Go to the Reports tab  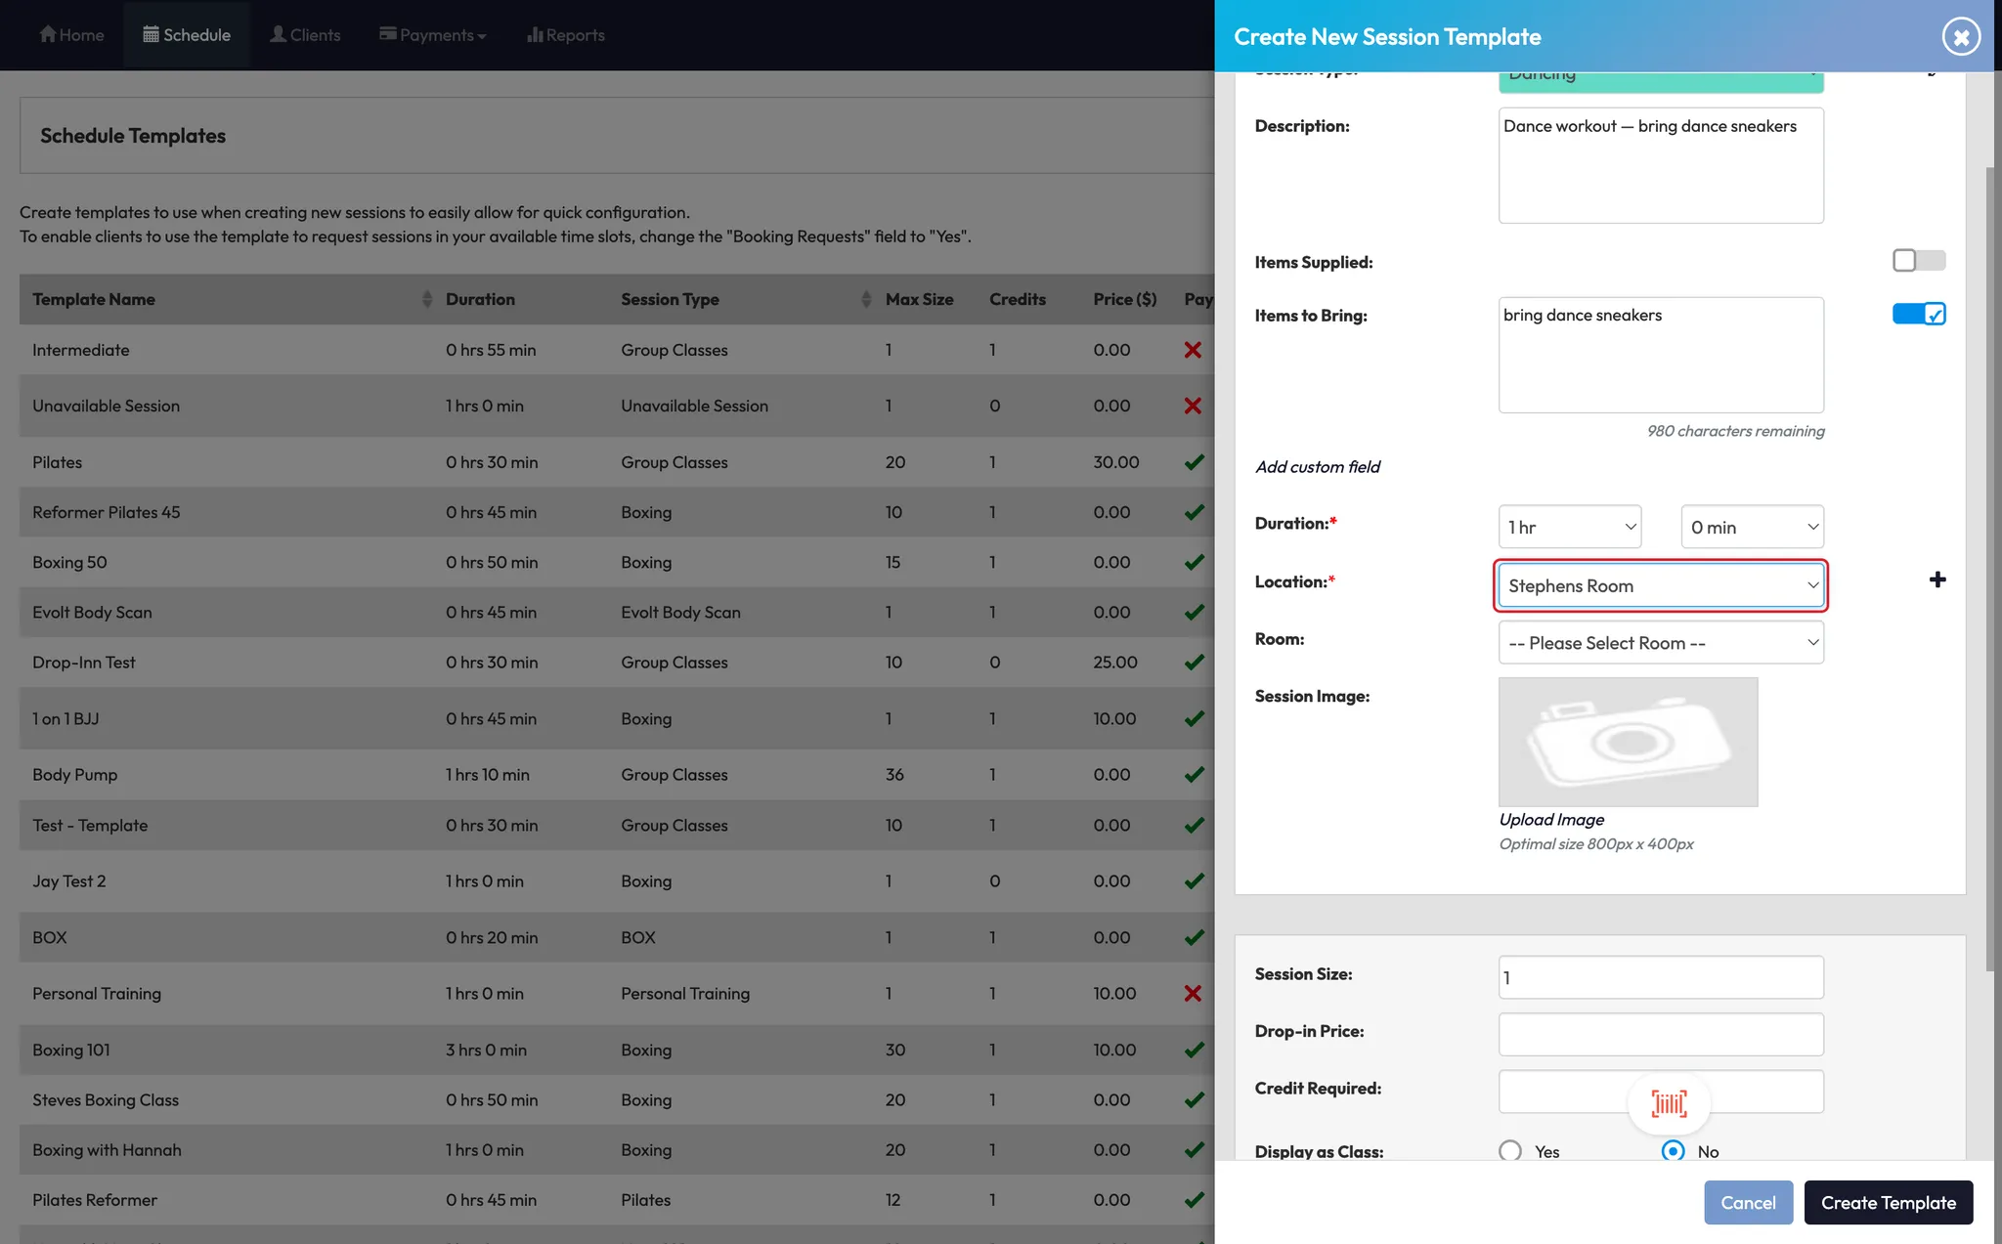coord(565,35)
